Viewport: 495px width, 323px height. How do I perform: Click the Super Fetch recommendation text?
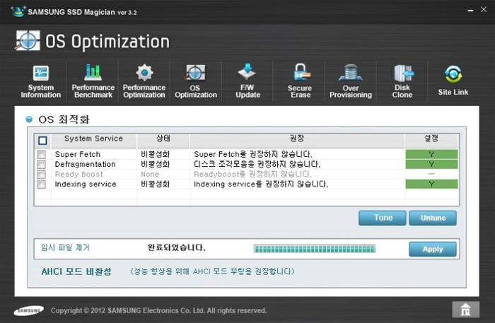click(x=253, y=154)
